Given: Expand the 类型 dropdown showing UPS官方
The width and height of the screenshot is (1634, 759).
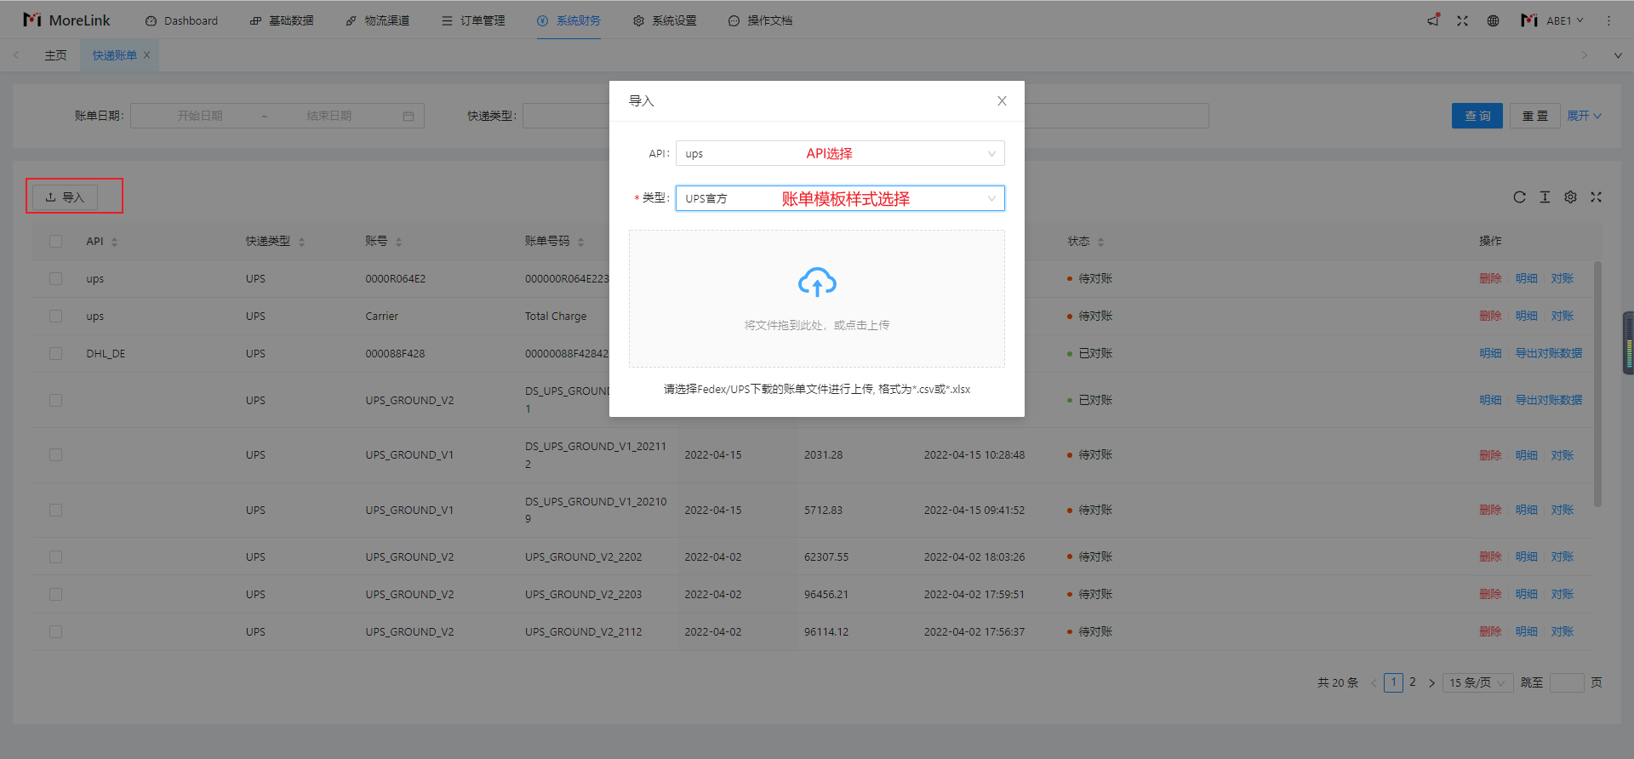Looking at the screenshot, I should 839,199.
